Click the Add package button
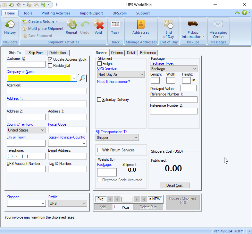Image resolution: width=252 pixels, height=234 pixels. click(x=103, y=207)
